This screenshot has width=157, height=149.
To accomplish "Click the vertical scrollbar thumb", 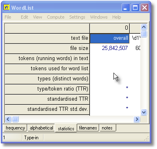I will click(144, 34).
